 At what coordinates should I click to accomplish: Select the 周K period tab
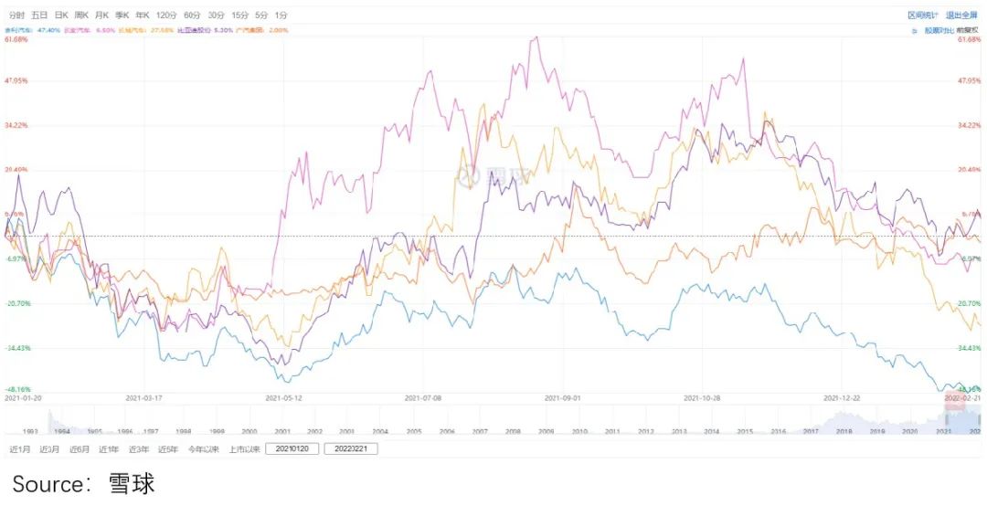(x=80, y=16)
